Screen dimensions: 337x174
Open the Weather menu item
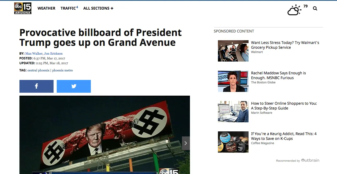[46, 8]
